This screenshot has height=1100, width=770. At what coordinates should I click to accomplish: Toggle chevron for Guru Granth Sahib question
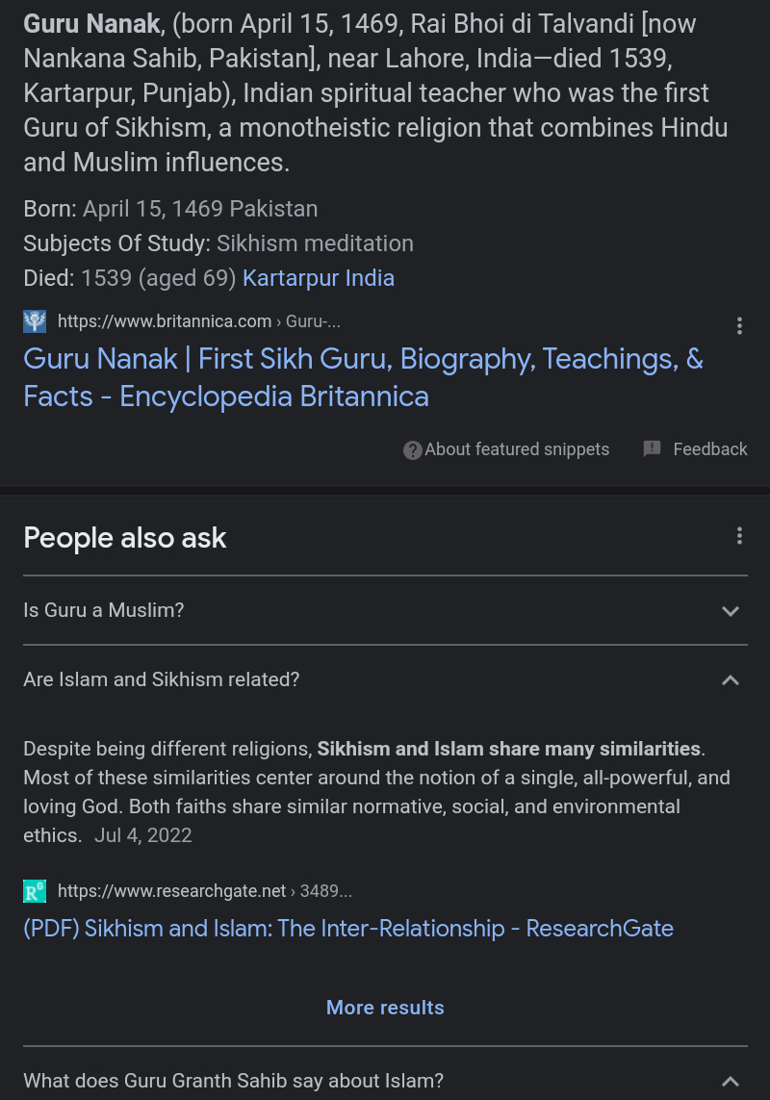(731, 1081)
